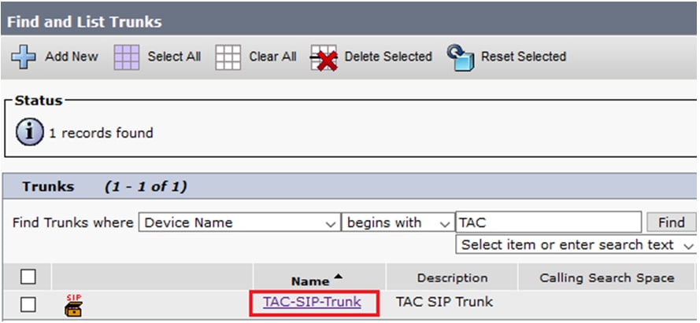
Task: Click the Add New plus icon
Action: click(x=24, y=57)
